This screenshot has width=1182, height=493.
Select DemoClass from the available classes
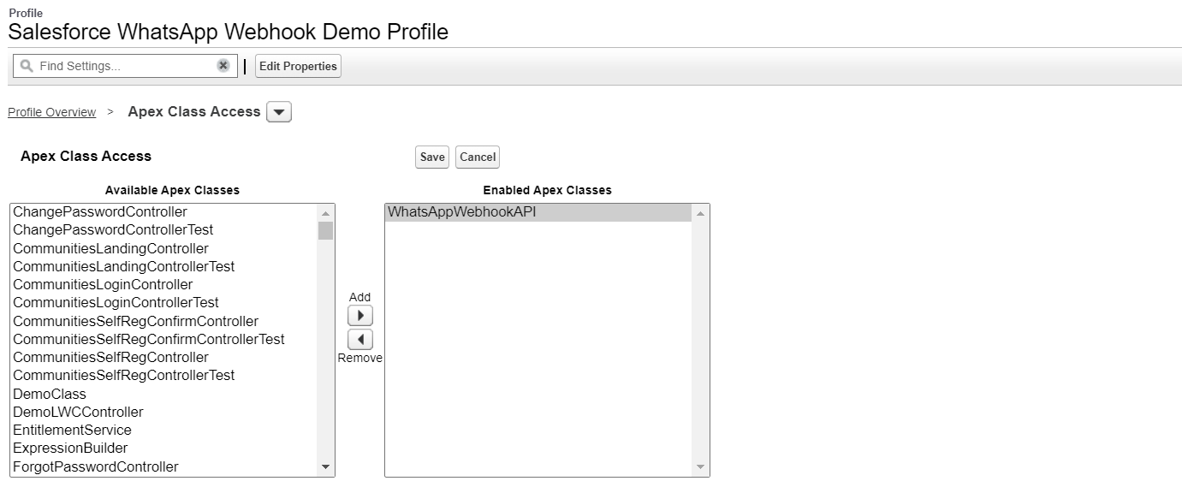50,394
